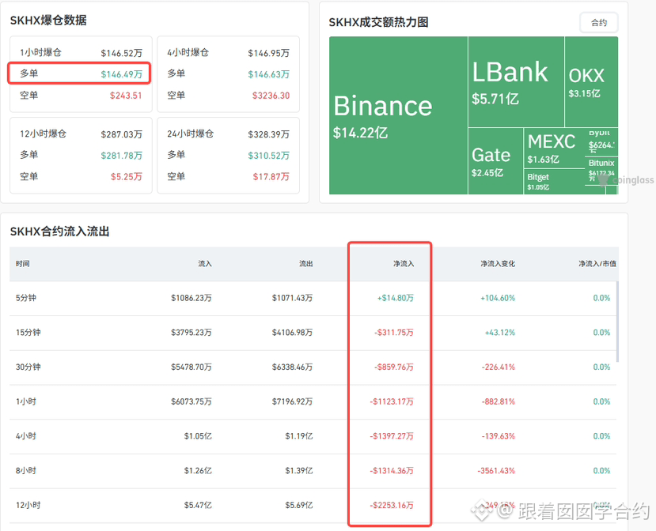
Task: Click the 5分钟 row label
Action: pyautogui.click(x=26, y=298)
